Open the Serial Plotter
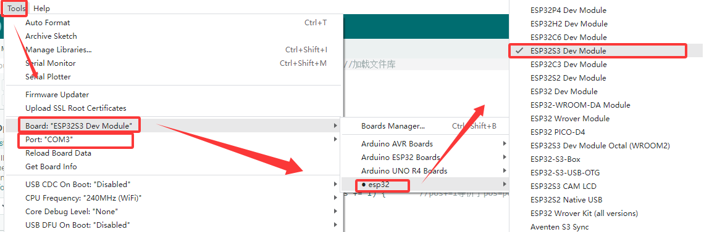 click(174, 77)
